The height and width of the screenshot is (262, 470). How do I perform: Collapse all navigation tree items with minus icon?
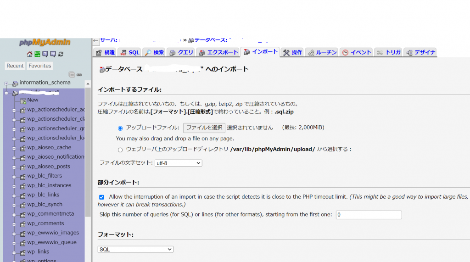(72, 75)
